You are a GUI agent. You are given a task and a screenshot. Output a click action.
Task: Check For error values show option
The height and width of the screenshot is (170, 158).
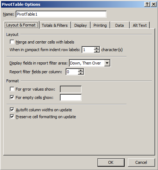(x=12, y=89)
